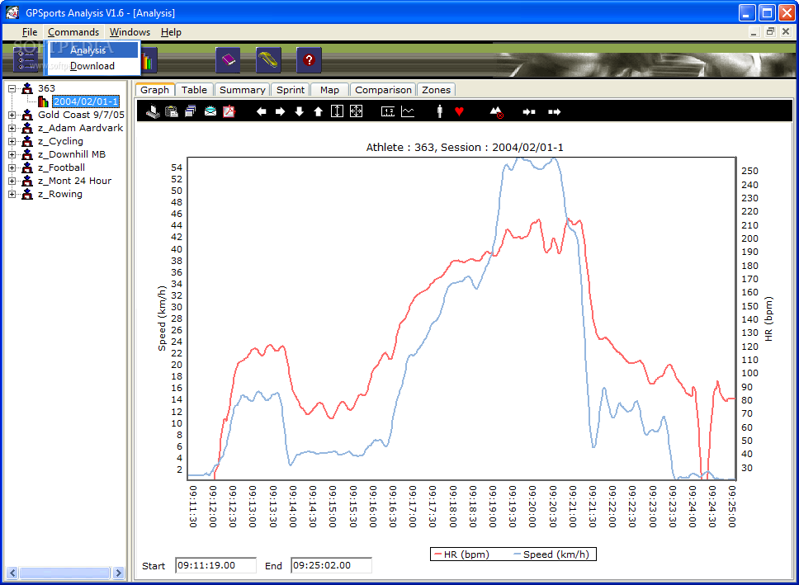
Task: Click the stacked windows graph icon
Action: 191,111
